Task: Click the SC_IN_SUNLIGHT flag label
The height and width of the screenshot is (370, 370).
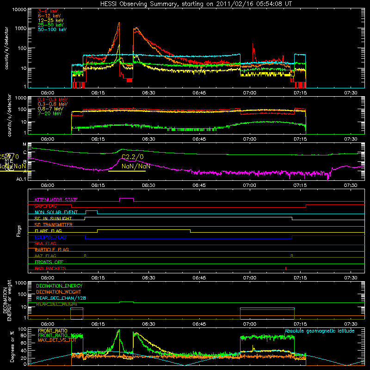Action: click(53, 218)
